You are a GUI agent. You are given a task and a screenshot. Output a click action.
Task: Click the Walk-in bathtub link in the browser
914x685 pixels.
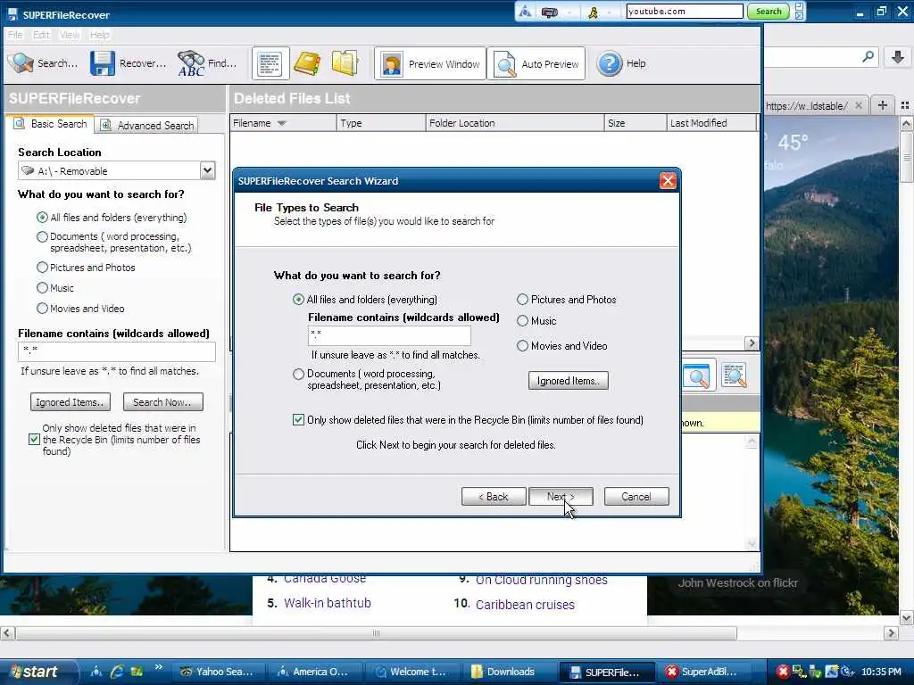click(x=327, y=603)
